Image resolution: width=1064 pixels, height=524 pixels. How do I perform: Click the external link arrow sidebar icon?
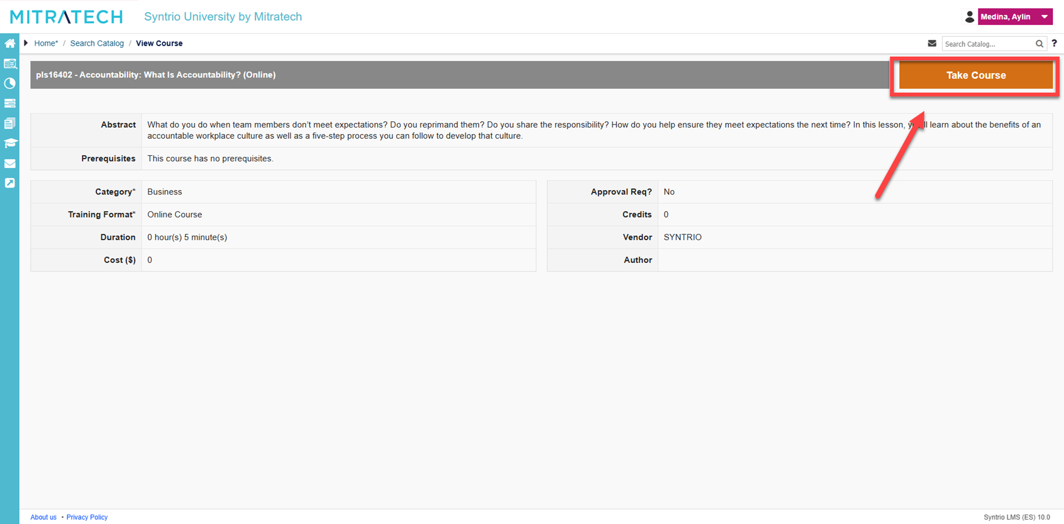tap(10, 183)
